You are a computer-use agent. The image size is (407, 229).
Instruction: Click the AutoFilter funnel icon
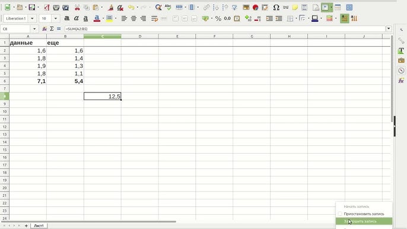click(234, 8)
